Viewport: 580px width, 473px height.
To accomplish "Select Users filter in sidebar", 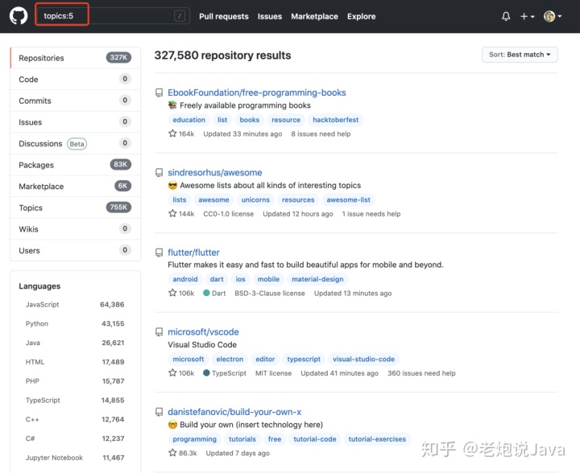I will point(75,250).
